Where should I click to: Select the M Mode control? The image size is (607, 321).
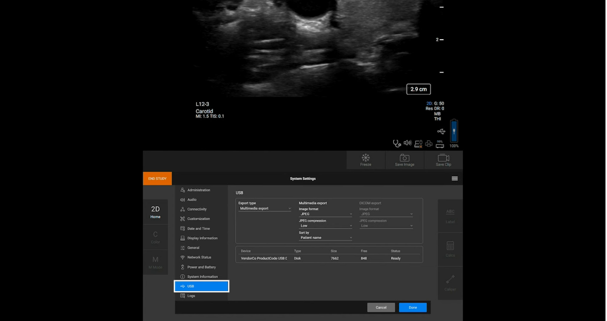(155, 261)
